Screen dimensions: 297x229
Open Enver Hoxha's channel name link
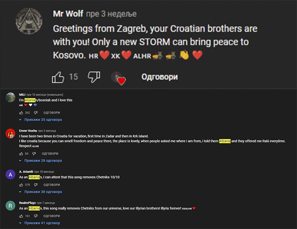coord(28,131)
